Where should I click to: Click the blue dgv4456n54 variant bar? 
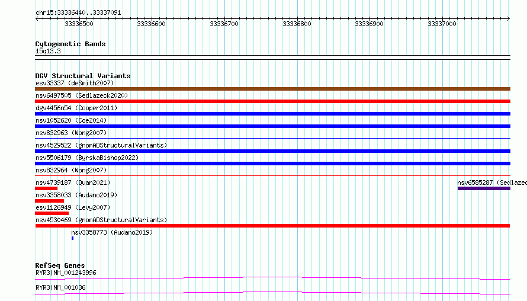tap(272, 114)
